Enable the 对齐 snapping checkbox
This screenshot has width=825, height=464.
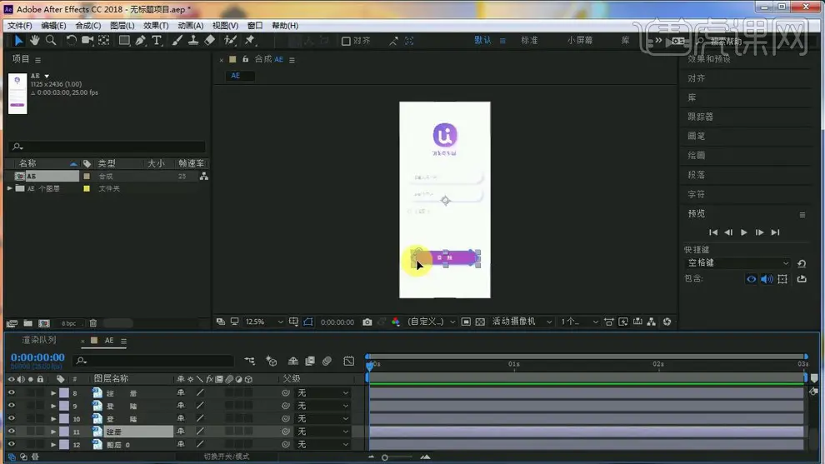[346, 41]
